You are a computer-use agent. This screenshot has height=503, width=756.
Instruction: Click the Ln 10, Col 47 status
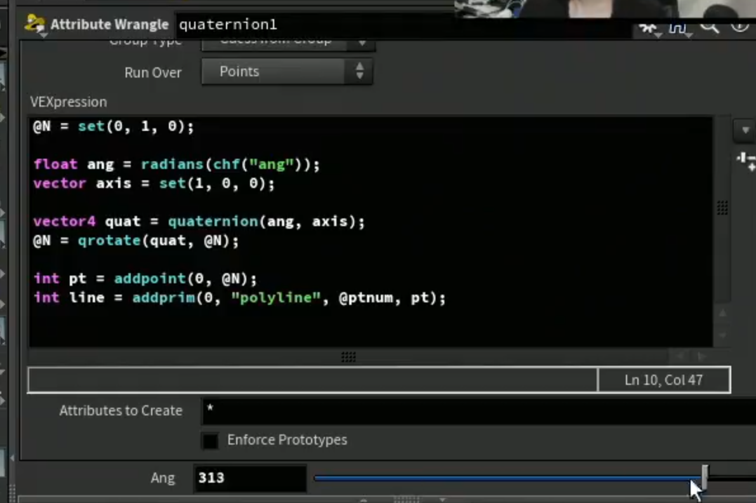coord(663,380)
